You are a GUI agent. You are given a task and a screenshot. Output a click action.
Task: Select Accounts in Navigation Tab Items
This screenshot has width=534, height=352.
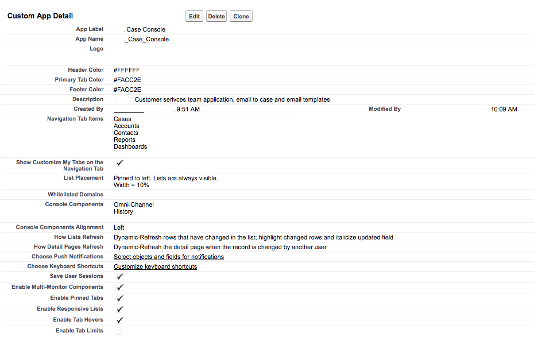(x=126, y=126)
